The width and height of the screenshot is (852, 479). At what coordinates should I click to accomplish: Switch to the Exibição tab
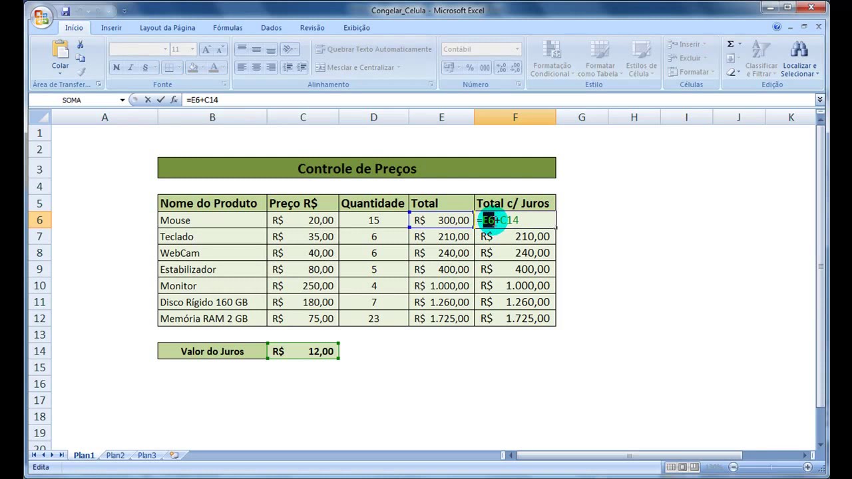[357, 28]
